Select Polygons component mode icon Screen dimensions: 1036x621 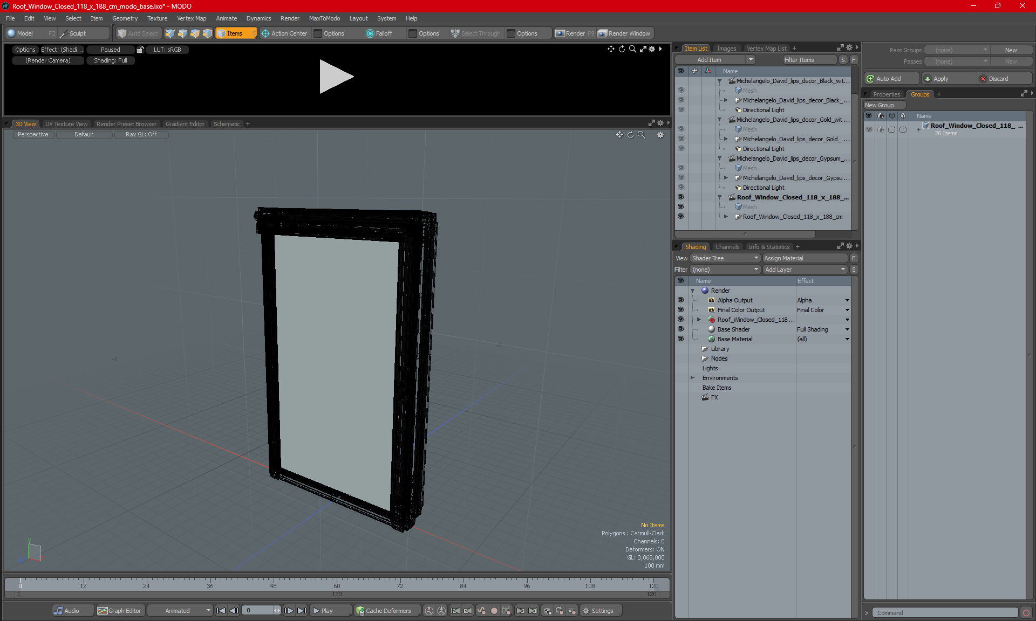[195, 33]
